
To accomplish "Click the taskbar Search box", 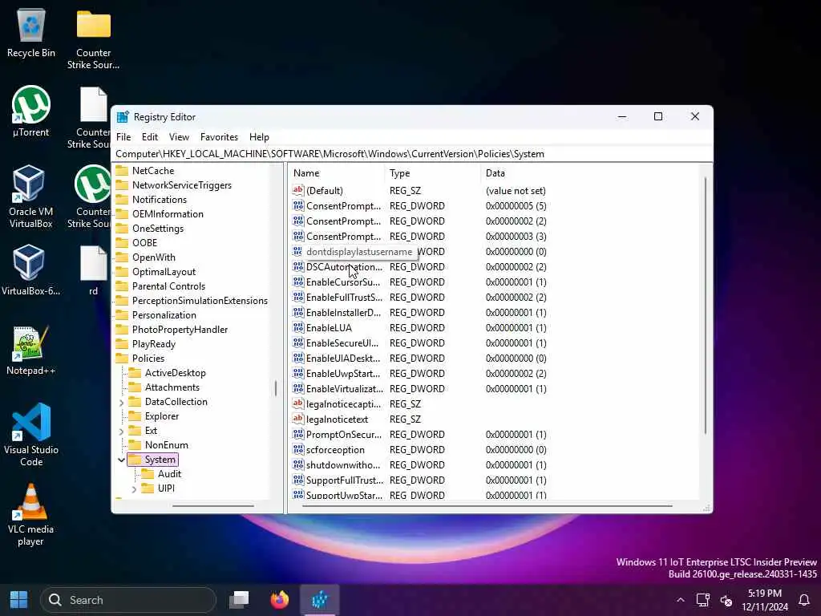I will tap(129, 600).
